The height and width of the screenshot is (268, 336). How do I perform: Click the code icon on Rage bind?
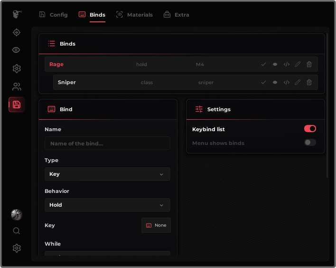(x=287, y=64)
